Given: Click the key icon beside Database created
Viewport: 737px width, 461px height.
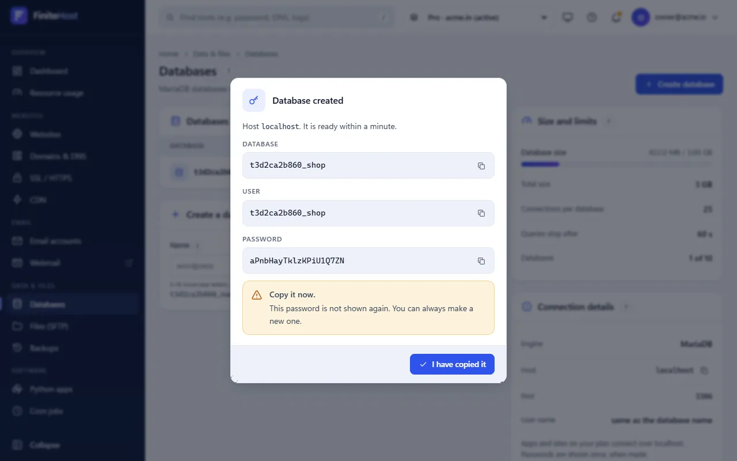Looking at the screenshot, I should [254, 100].
